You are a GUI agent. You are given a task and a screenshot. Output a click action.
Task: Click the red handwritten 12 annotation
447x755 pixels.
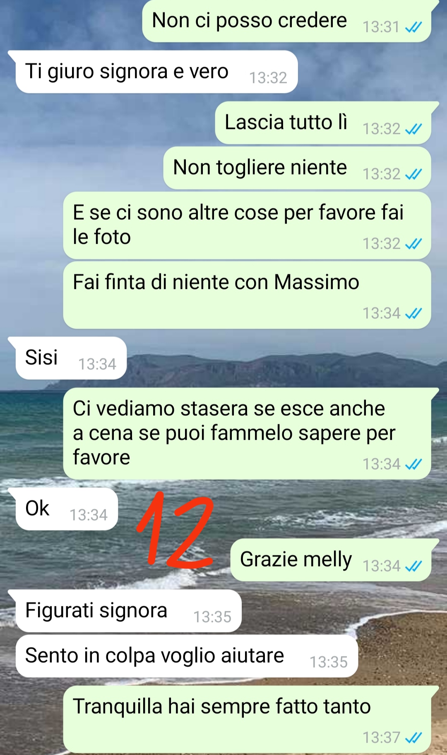175,530
